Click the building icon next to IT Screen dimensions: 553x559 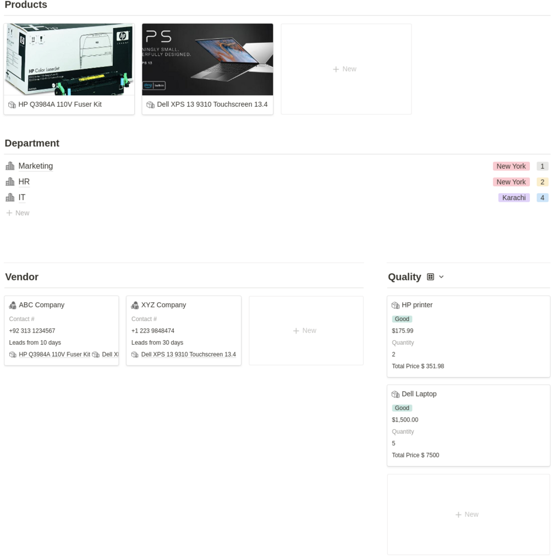(x=10, y=197)
